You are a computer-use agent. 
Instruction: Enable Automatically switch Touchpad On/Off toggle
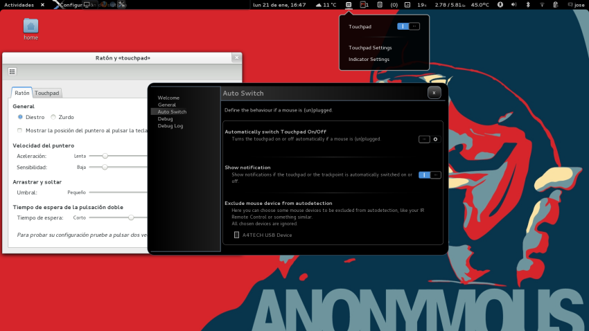point(430,139)
